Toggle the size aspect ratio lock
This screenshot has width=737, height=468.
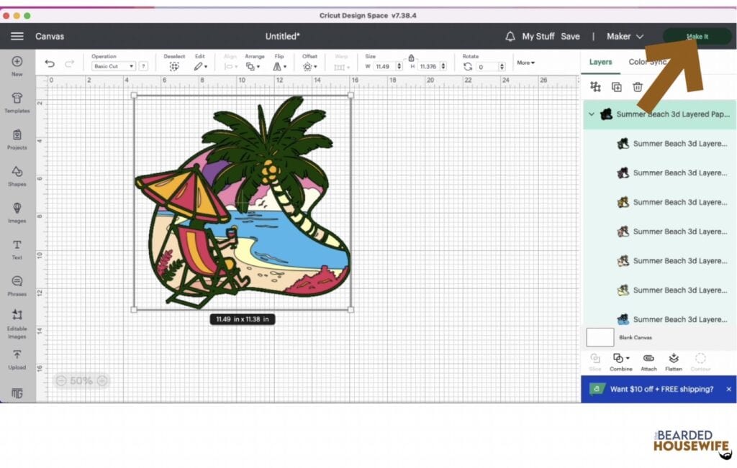[x=411, y=58]
